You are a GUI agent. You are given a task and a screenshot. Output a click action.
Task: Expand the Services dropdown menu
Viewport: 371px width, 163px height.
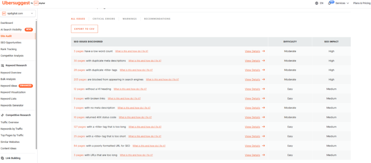click(342, 3)
